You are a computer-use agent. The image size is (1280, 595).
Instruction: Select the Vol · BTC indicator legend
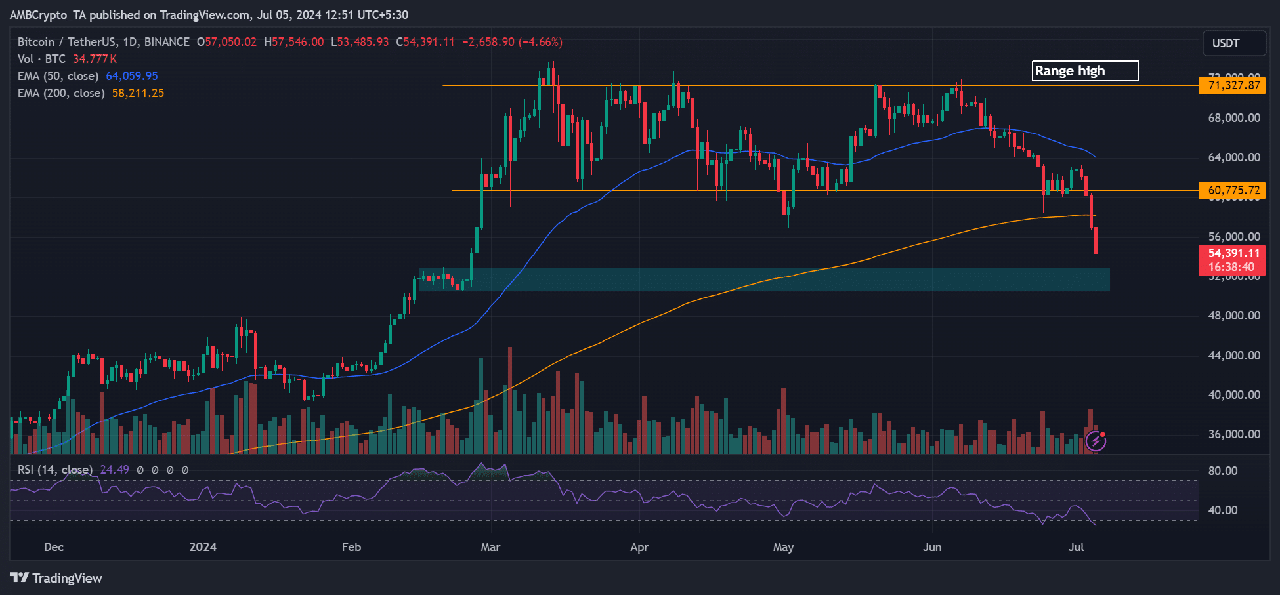point(41,59)
